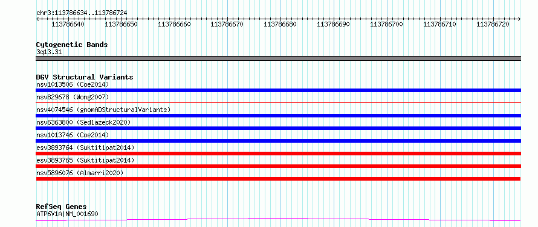Click the gray 3q13.31 cytoband bar
Image resolution: width=538 pixels, height=227 pixels.
tap(278, 58)
